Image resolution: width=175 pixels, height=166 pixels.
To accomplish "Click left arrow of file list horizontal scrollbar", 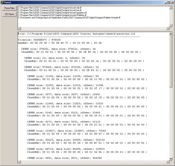I will coord(19,28).
